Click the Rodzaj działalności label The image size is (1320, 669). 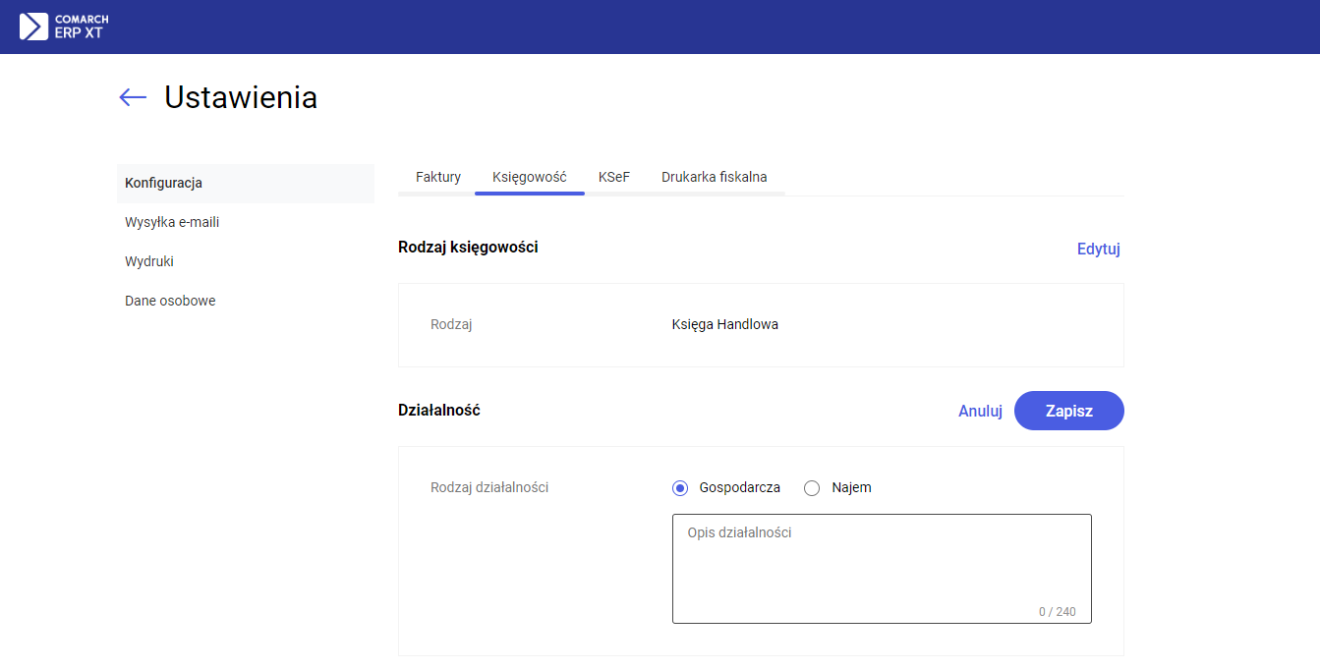pyautogui.click(x=489, y=487)
